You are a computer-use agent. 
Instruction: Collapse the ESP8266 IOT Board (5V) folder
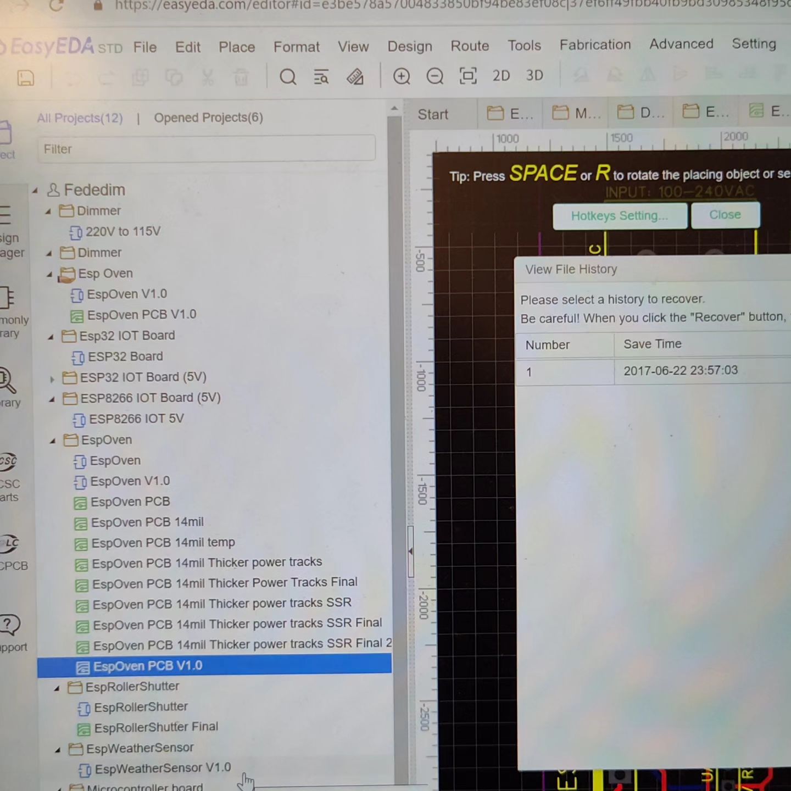click(52, 399)
